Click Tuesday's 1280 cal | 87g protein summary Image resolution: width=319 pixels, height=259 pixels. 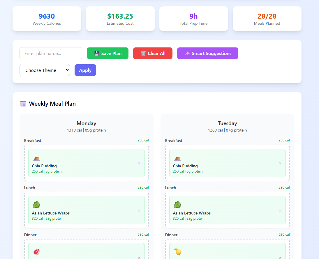tap(228, 130)
